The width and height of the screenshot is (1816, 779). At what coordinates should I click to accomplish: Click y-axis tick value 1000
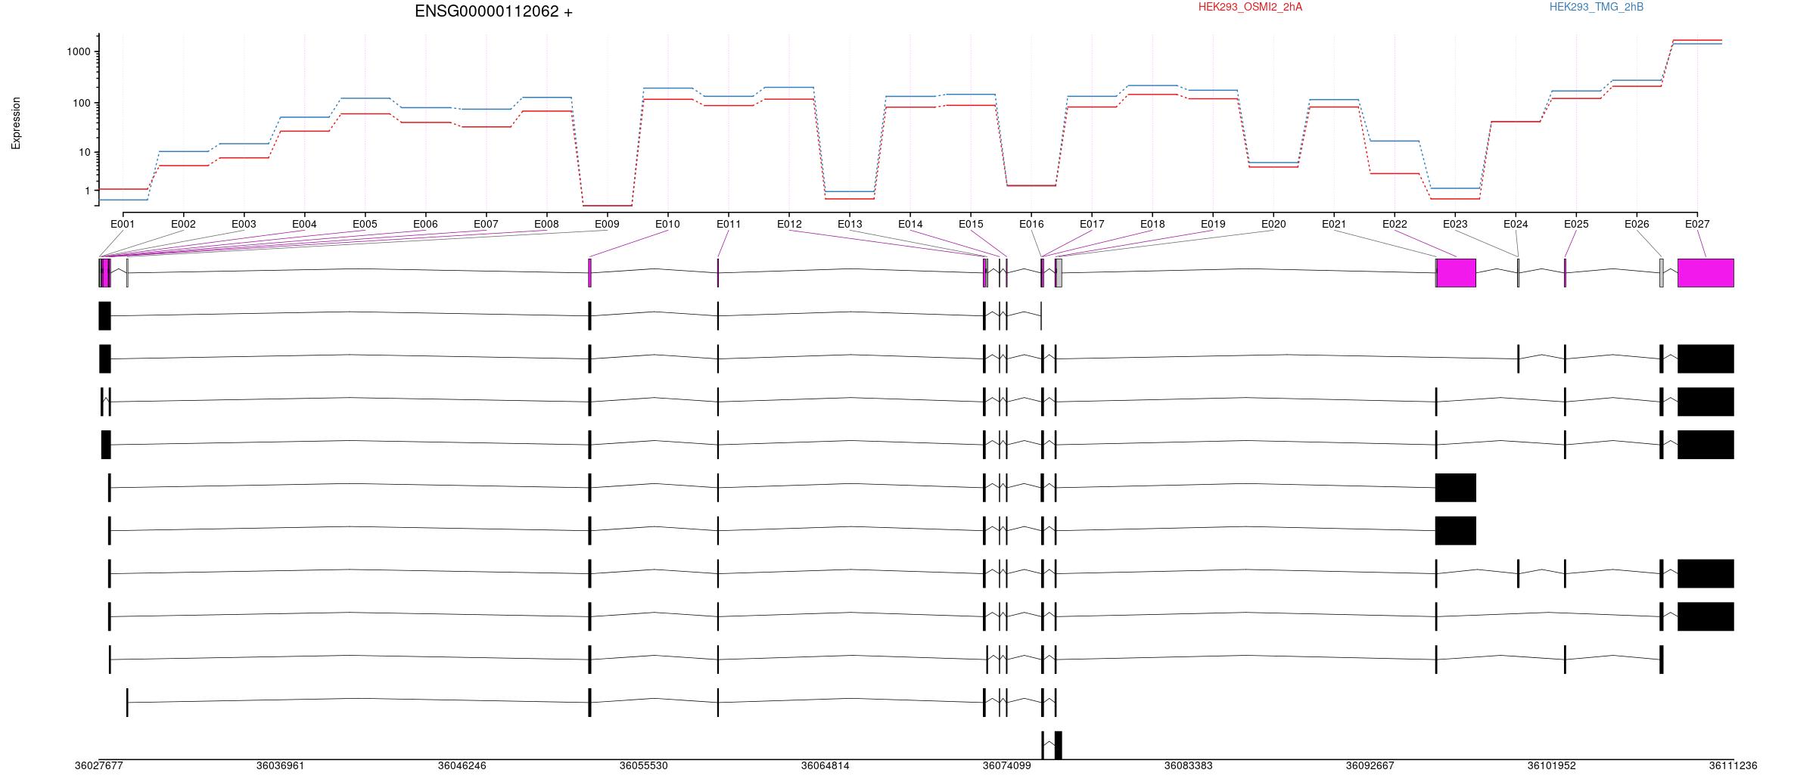(79, 51)
